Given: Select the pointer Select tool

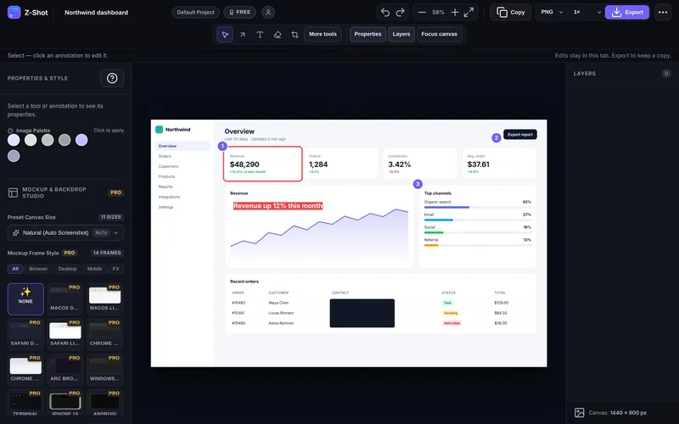Looking at the screenshot, I should [225, 34].
